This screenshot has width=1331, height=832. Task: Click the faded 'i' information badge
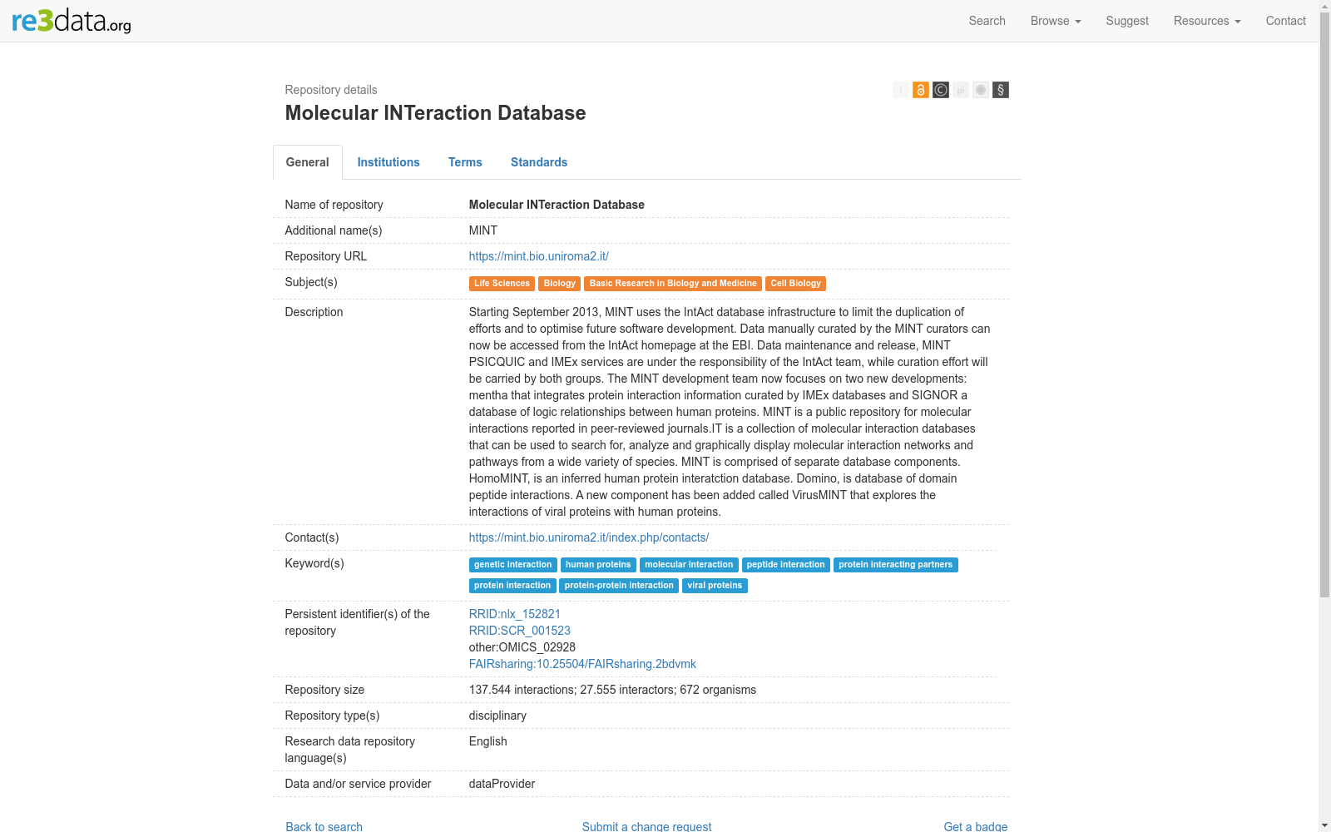(901, 90)
